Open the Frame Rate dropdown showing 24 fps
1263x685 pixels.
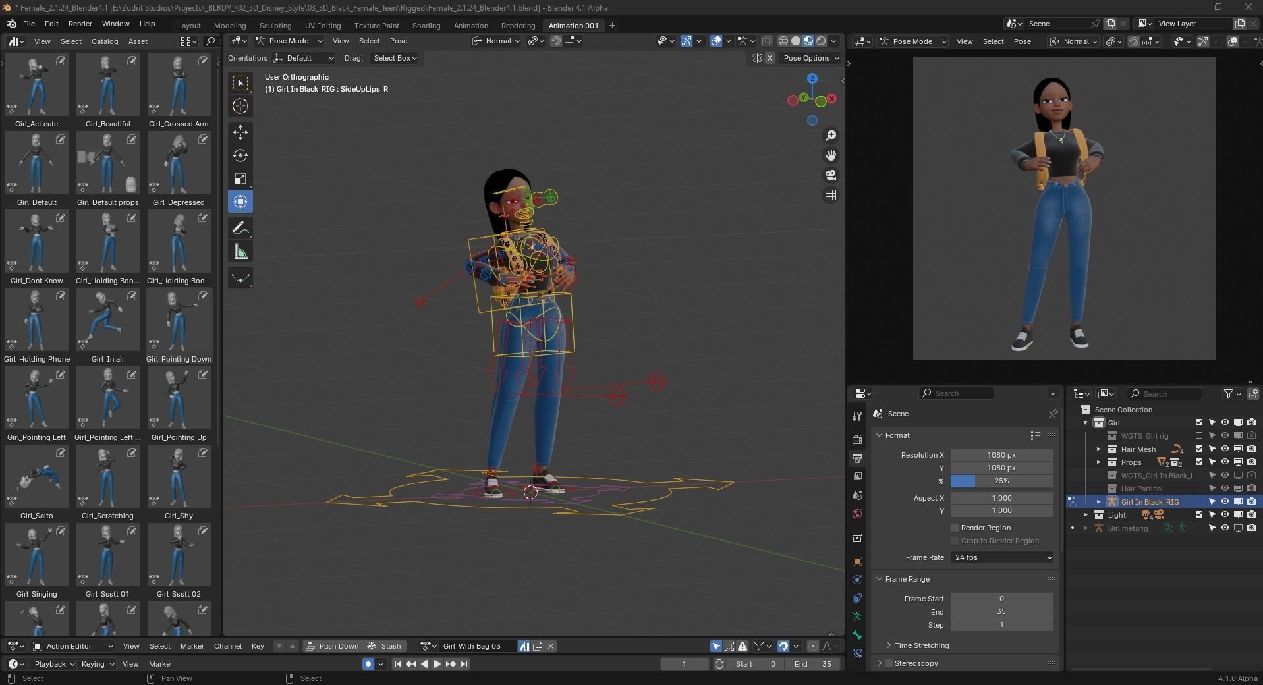(1001, 557)
